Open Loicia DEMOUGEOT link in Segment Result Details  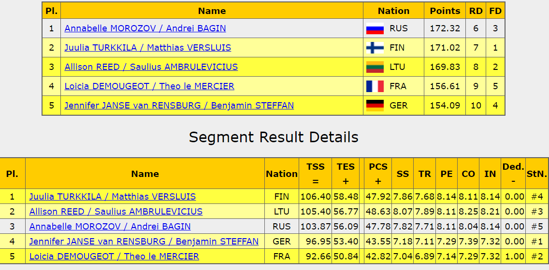[x=114, y=256]
